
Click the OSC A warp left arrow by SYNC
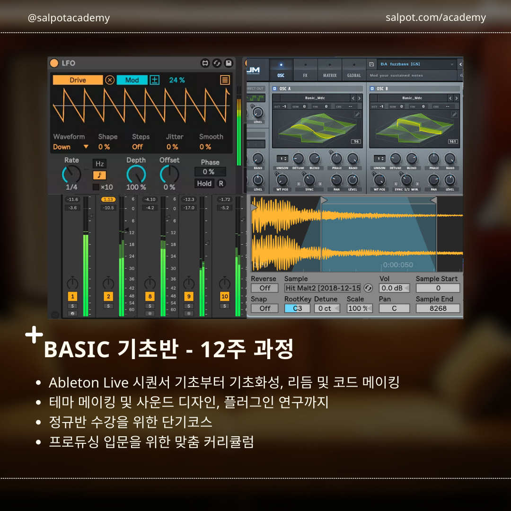(x=299, y=184)
